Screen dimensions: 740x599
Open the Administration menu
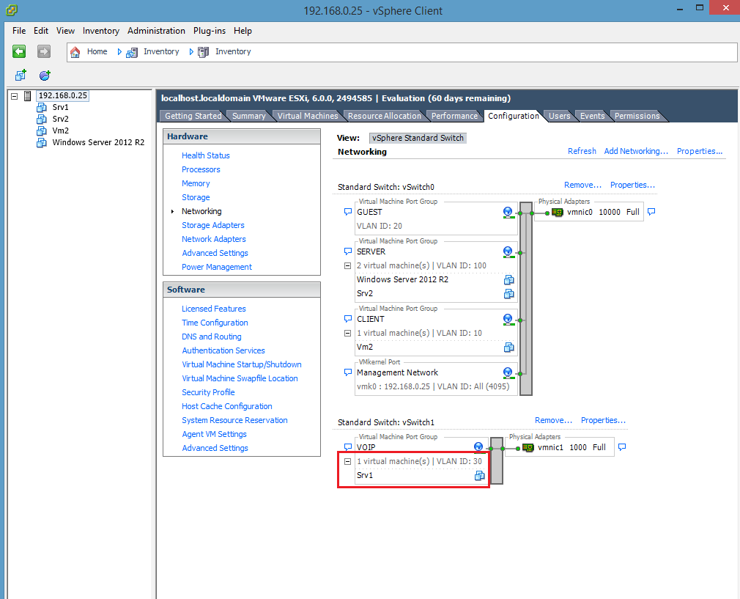tap(156, 31)
